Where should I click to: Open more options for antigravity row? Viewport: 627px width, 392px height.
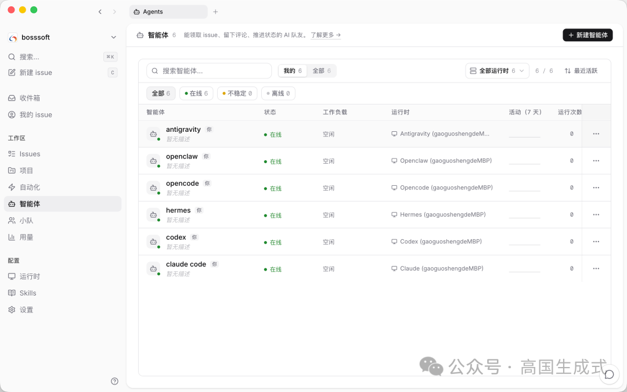click(x=596, y=134)
